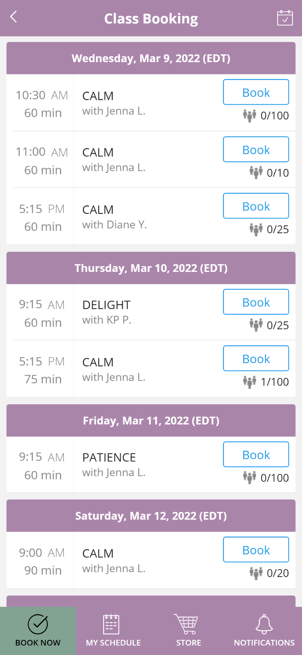Book the DELIGHT class with KP P.
Screen dimensions: 302x655
[x=256, y=302]
